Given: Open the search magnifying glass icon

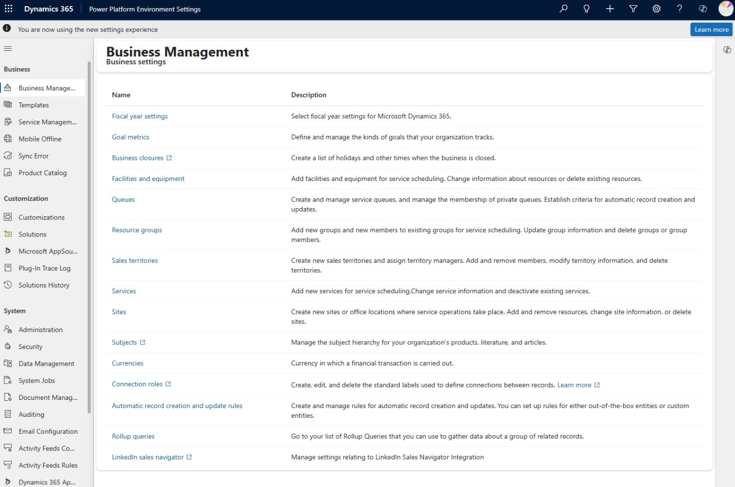Looking at the screenshot, I should pos(563,9).
